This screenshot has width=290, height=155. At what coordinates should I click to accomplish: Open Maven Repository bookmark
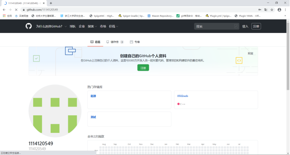coord(161,16)
